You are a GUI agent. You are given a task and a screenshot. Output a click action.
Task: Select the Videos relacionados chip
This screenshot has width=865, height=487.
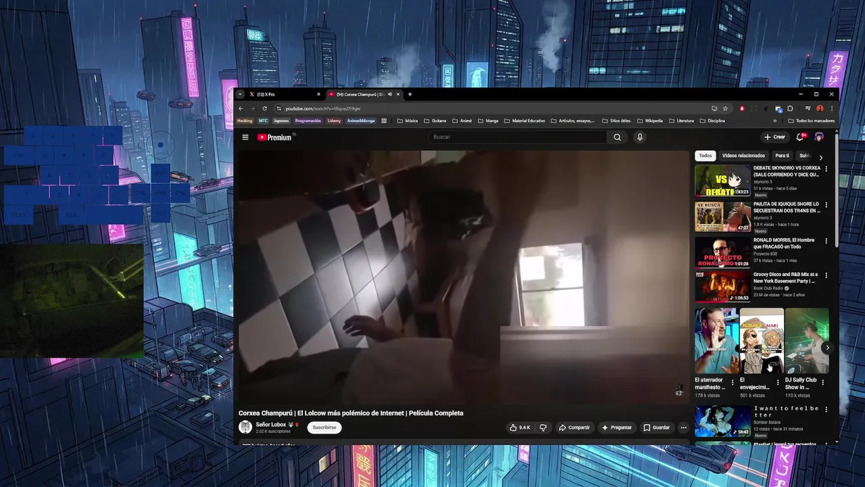743,156
